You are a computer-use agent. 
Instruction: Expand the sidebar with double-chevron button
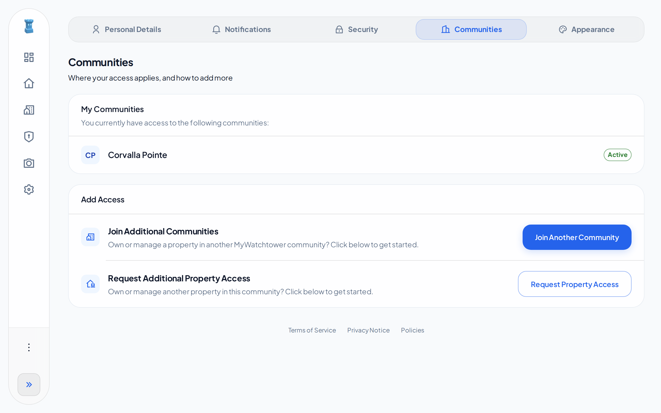pos(29,385)
